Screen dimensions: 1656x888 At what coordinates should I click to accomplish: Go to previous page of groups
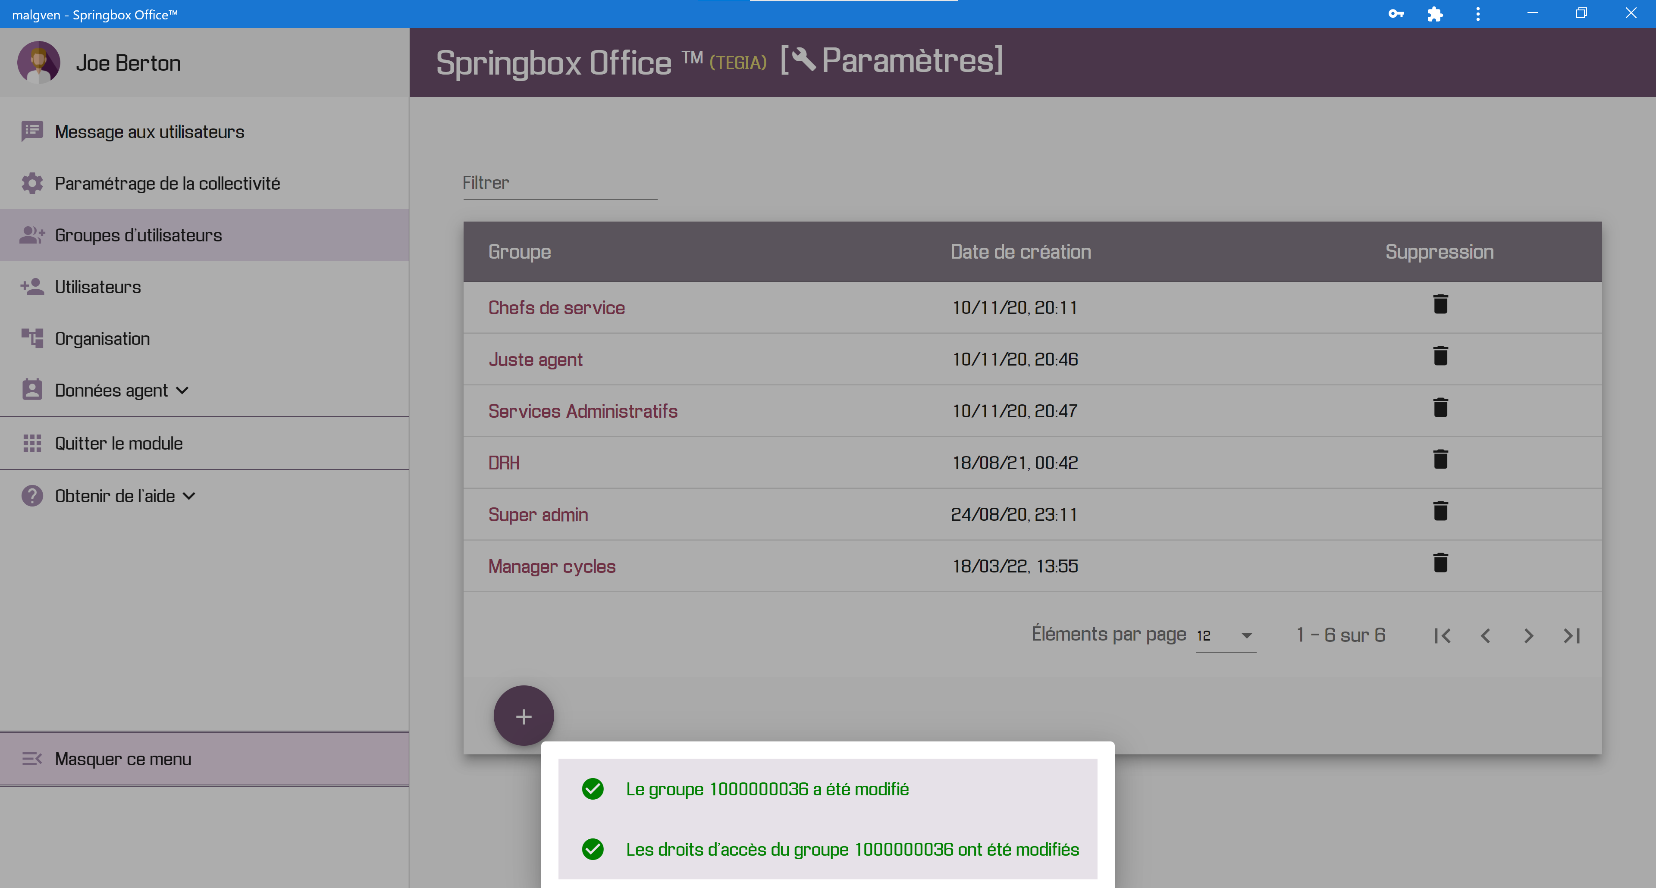tap(1485, 635)
